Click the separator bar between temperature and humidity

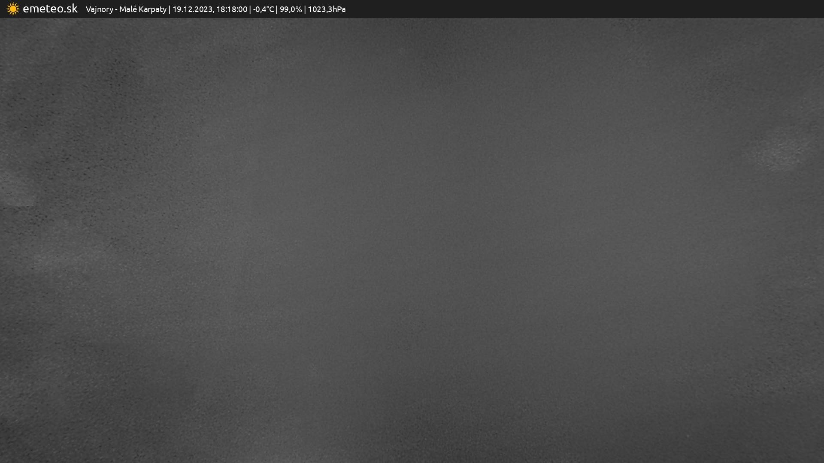coord(277,9)
